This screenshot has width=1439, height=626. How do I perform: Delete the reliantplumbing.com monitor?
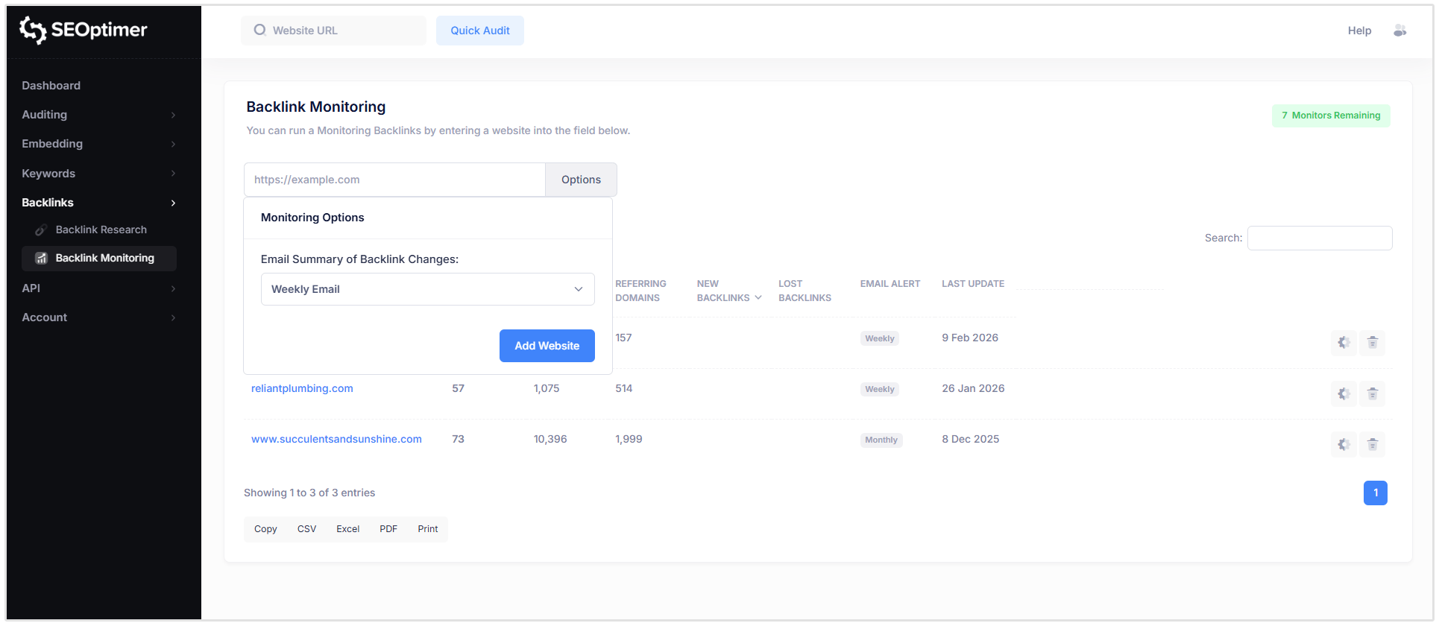[1372, 393]
